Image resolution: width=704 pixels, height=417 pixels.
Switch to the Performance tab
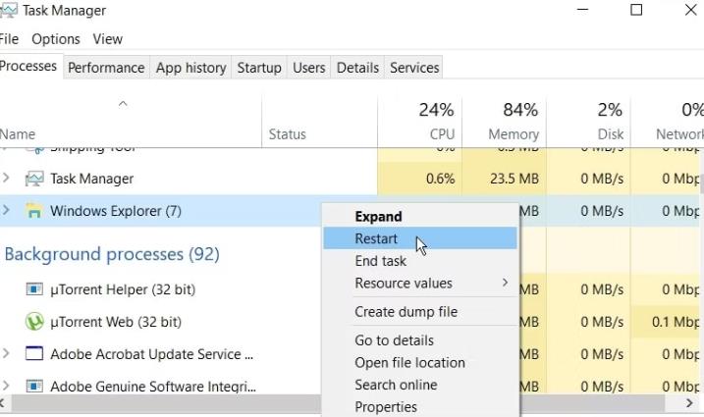point(106,68)
